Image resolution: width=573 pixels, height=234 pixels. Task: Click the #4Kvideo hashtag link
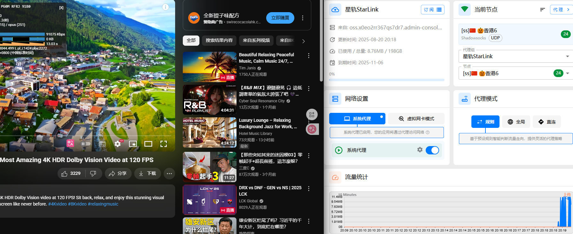click(x=58, y=204)
